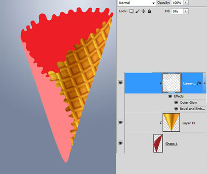Click the Fill value field showing 0%

click(x=177, y=11)
